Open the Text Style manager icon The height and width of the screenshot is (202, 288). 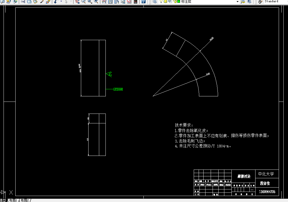coord(260,1)
